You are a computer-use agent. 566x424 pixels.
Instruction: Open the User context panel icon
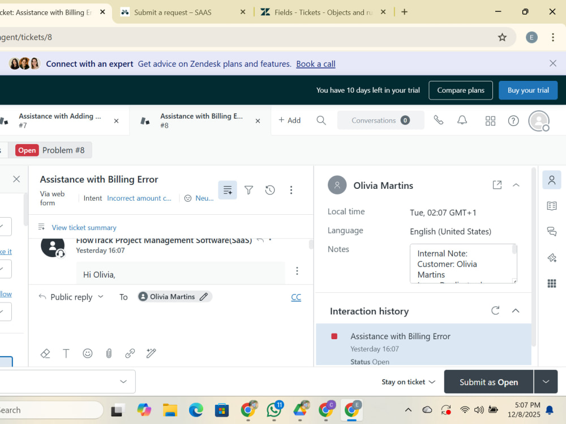[x=551, y=180]
